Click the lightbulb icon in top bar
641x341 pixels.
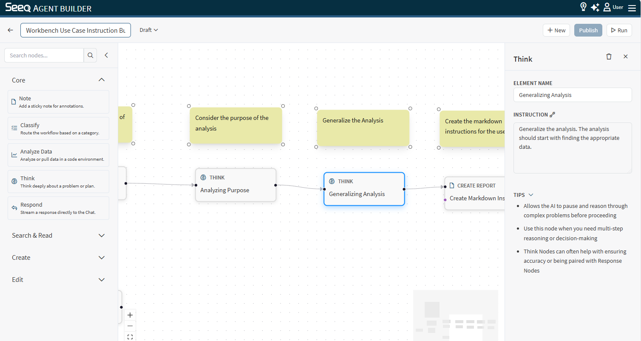tap(583, 7)
